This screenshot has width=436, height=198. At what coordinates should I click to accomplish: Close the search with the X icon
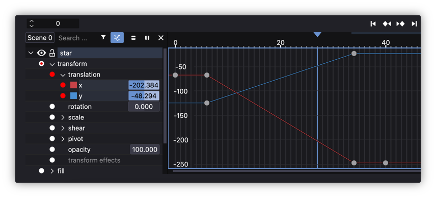(x=161, y=38)
